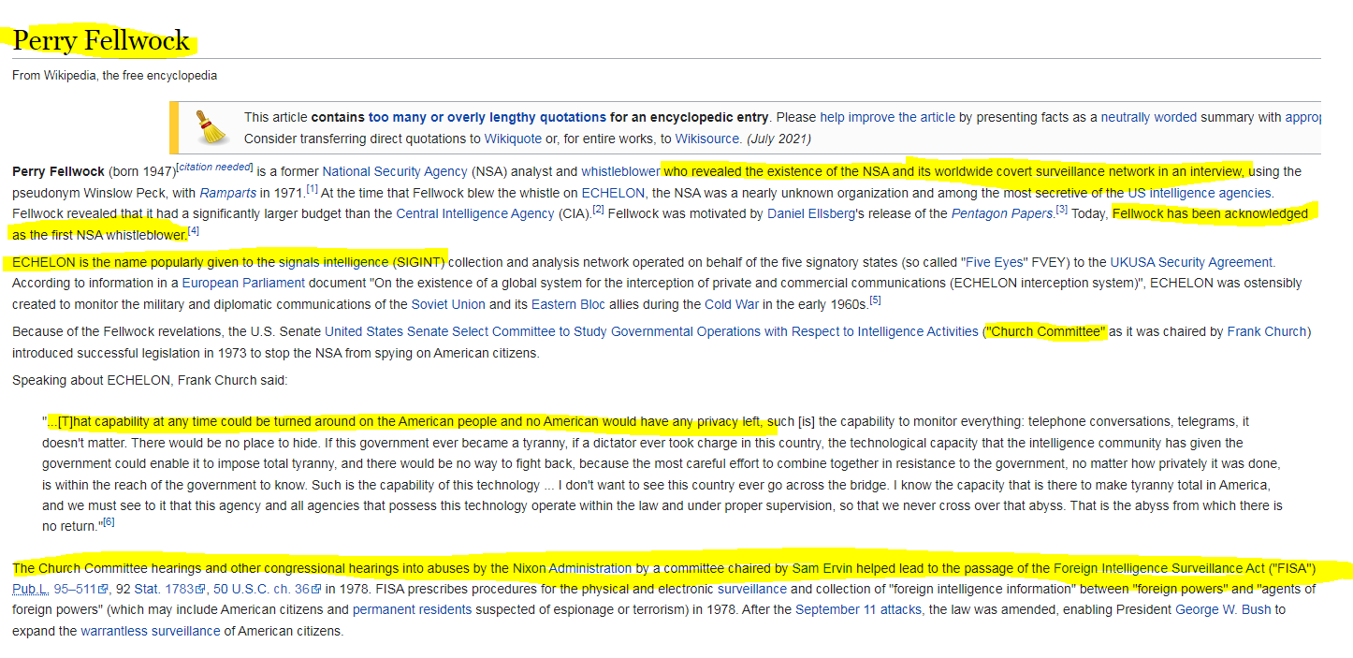Open the 'neutrally worded' link
Image resolution: width=1353 pixels, height=658 pixels.
(1148, 117)
